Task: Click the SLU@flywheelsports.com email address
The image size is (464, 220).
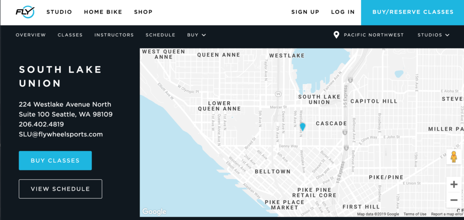Action: (x=61, y=135)
